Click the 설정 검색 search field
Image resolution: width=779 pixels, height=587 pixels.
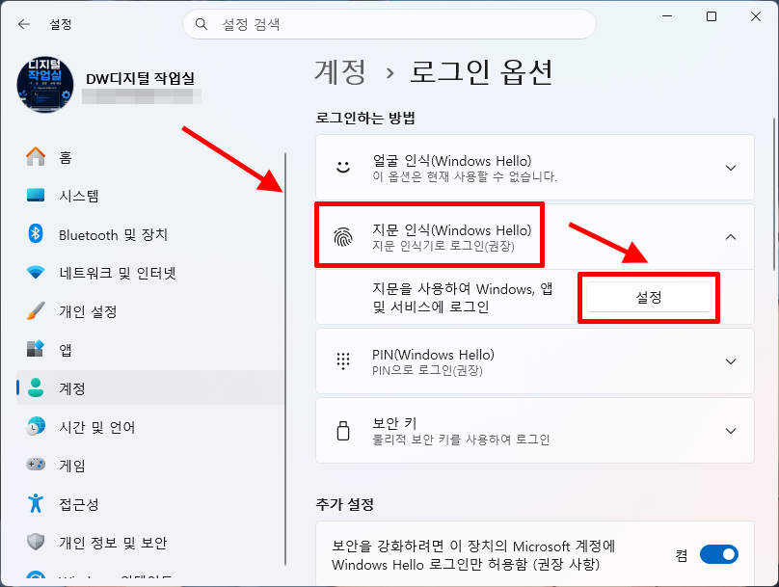tap(389, 24)
